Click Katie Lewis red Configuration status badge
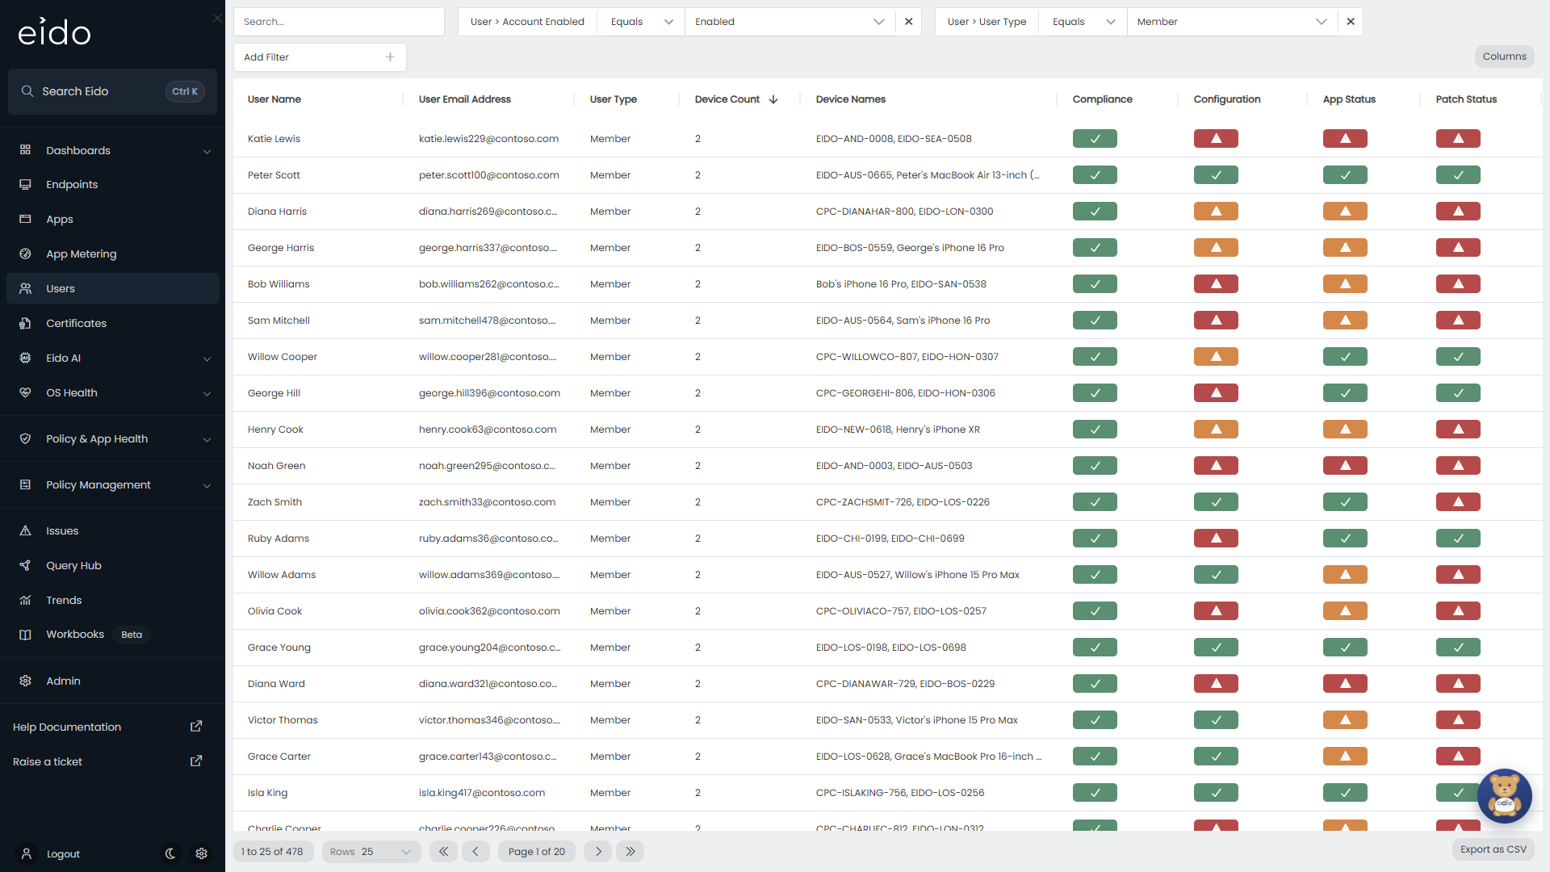This screenshot has width=1550, height=872. pos(1216,139)
